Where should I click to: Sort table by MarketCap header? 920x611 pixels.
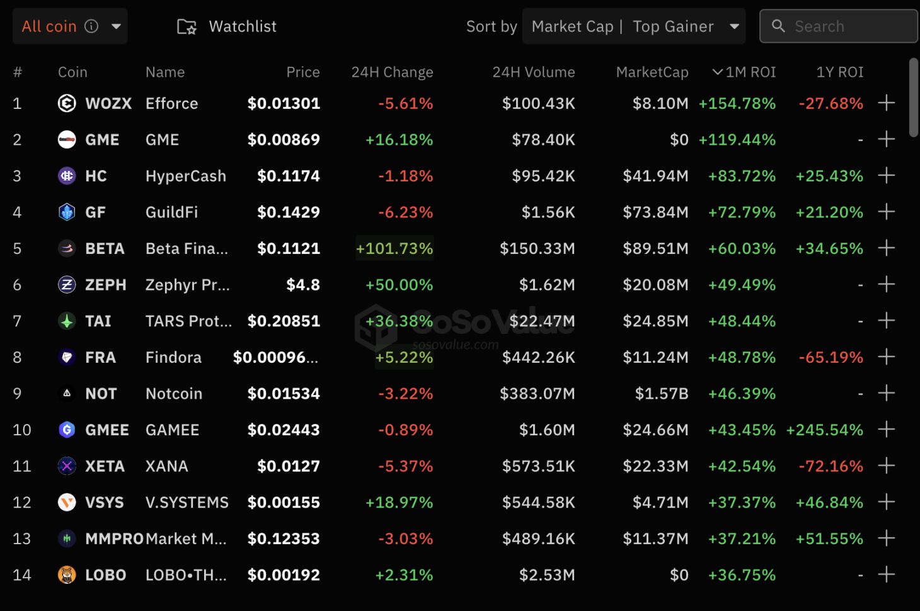(x=652, y=72)
